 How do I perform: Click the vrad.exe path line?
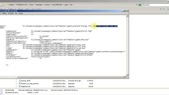click(54, 48)
